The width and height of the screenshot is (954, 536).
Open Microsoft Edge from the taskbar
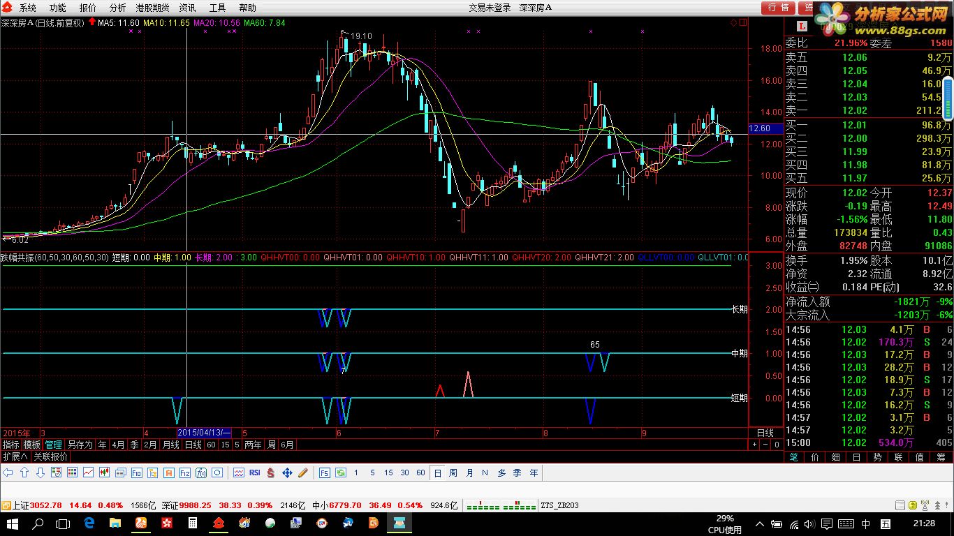tap(89, 523)
